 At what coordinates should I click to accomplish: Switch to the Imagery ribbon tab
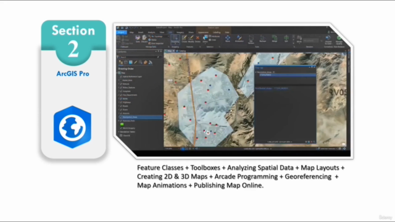(x=180, y=33)
